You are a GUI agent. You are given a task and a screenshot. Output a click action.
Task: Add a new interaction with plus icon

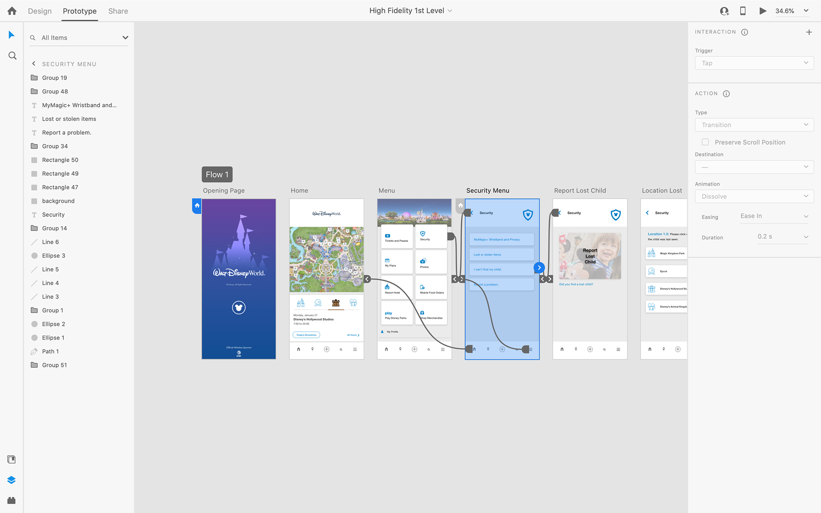[809, 32]
